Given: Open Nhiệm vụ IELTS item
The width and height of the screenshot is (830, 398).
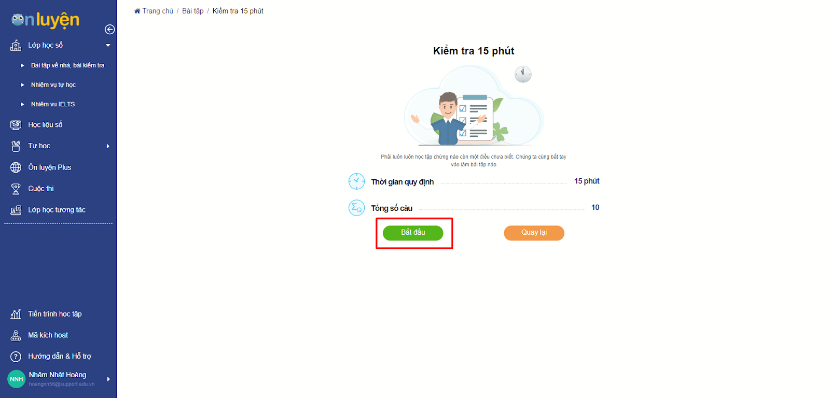Looking at the screenshot, I should coord(53,104).
